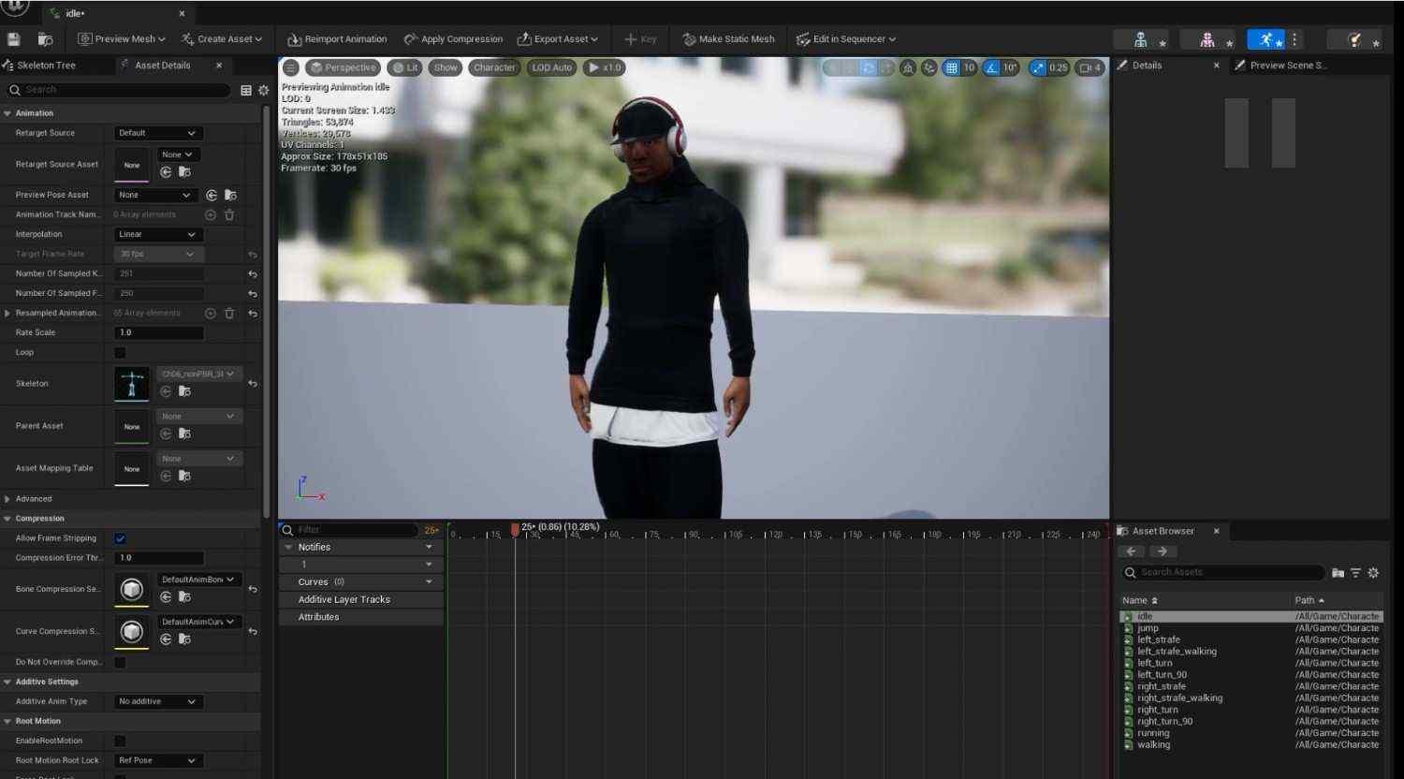This screenshot has height=779, width=1404.
Task: Open the Preview Scene Settings tab
Action: 1288,66
